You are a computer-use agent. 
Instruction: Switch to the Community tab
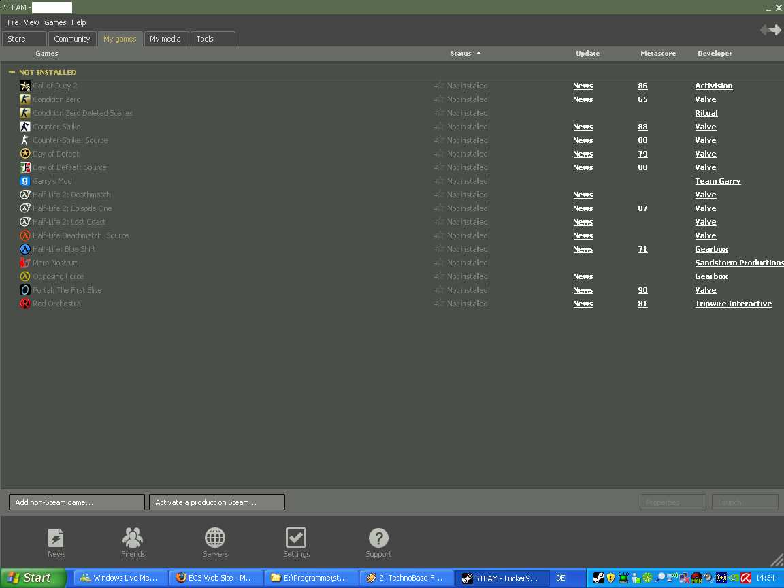tap(72, 39)
